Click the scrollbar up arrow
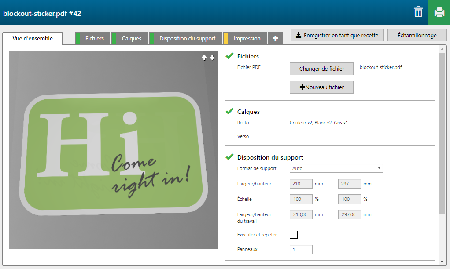This screenshot has width=450, height=269. [x=442, y=49]
